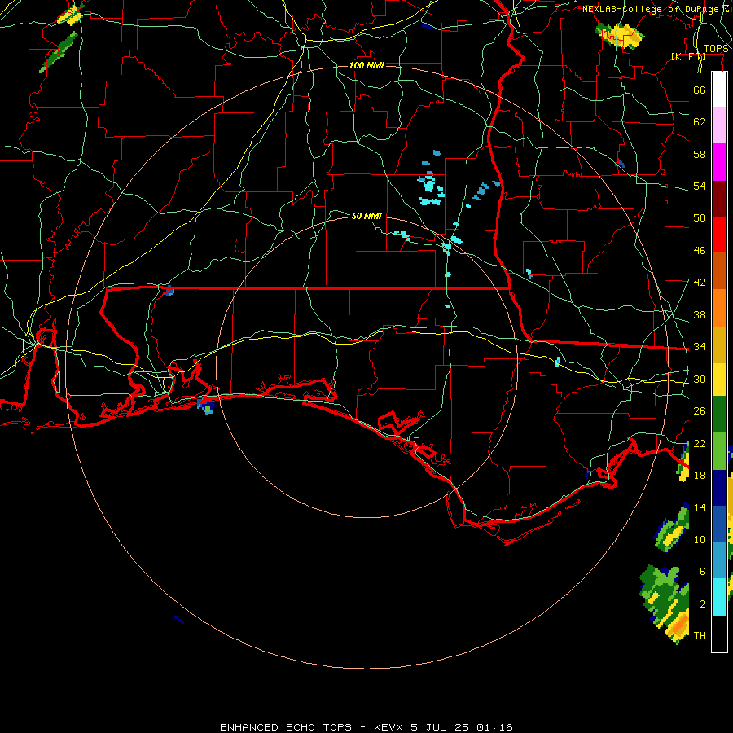Click the KEVX radar site identifier
This screenshot has height=733, width=733.
(389, 727)
